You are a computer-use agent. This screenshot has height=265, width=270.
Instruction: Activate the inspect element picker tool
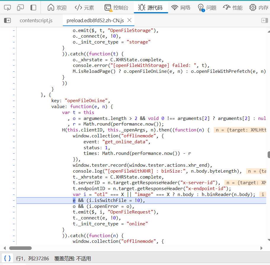pos(7,7)
